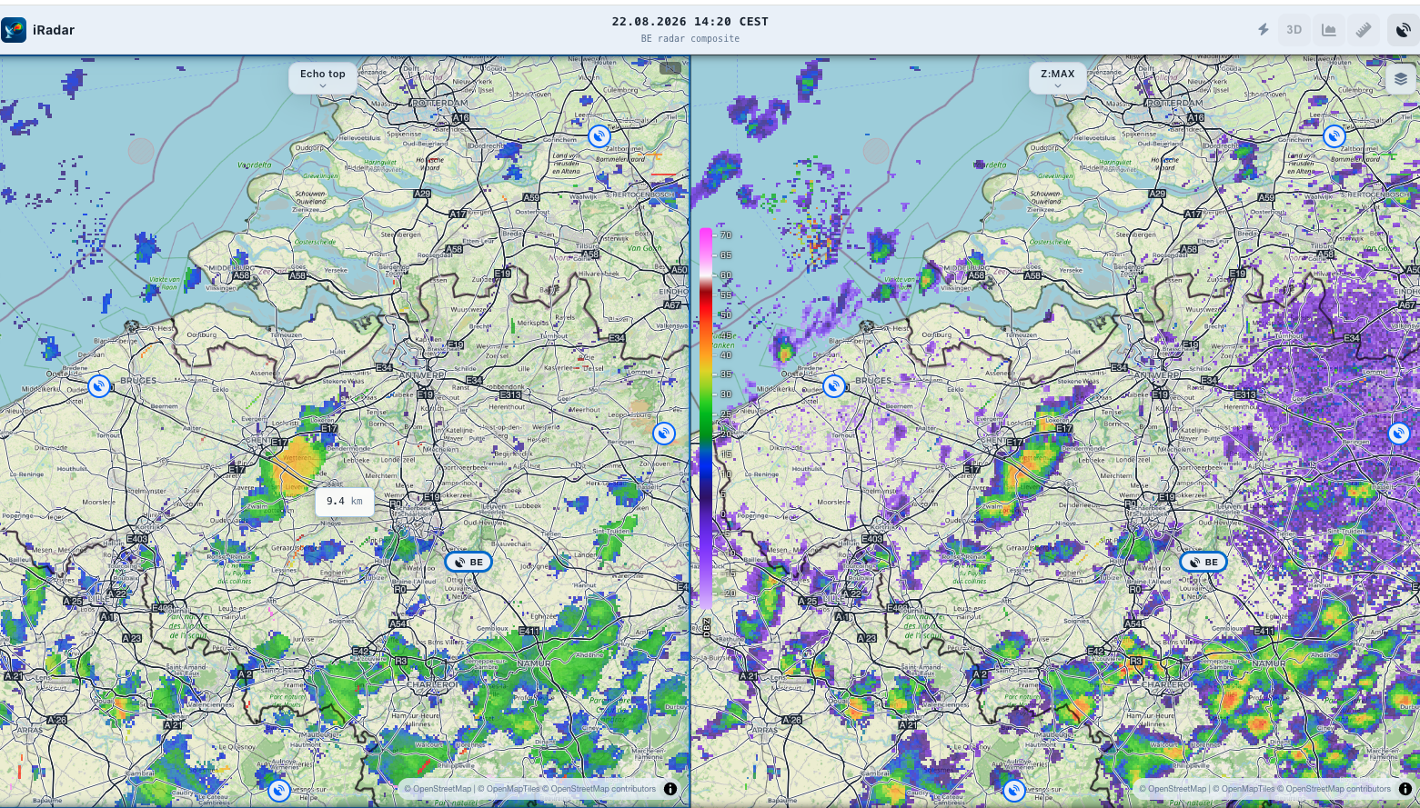
Task: Click the timestamp 22.08.2026 14:20 CEST
Action: click(x=690, y=22)
